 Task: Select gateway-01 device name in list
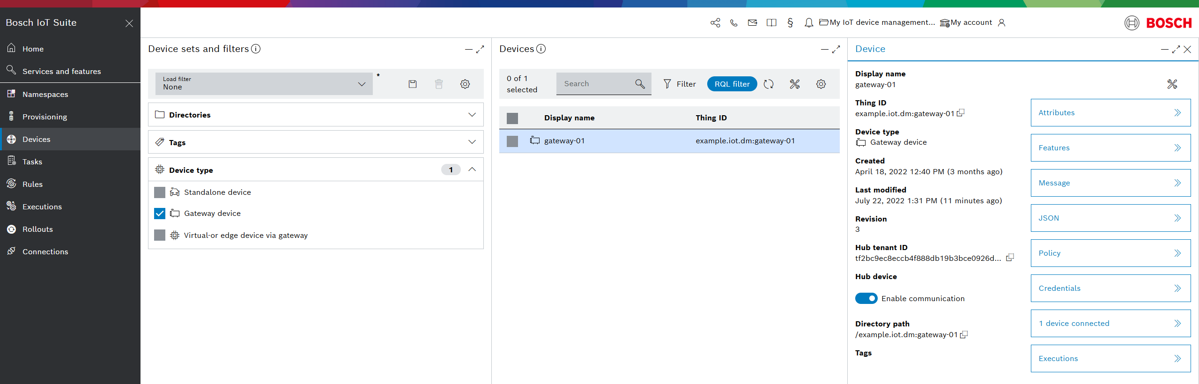(x=564, y=141)
